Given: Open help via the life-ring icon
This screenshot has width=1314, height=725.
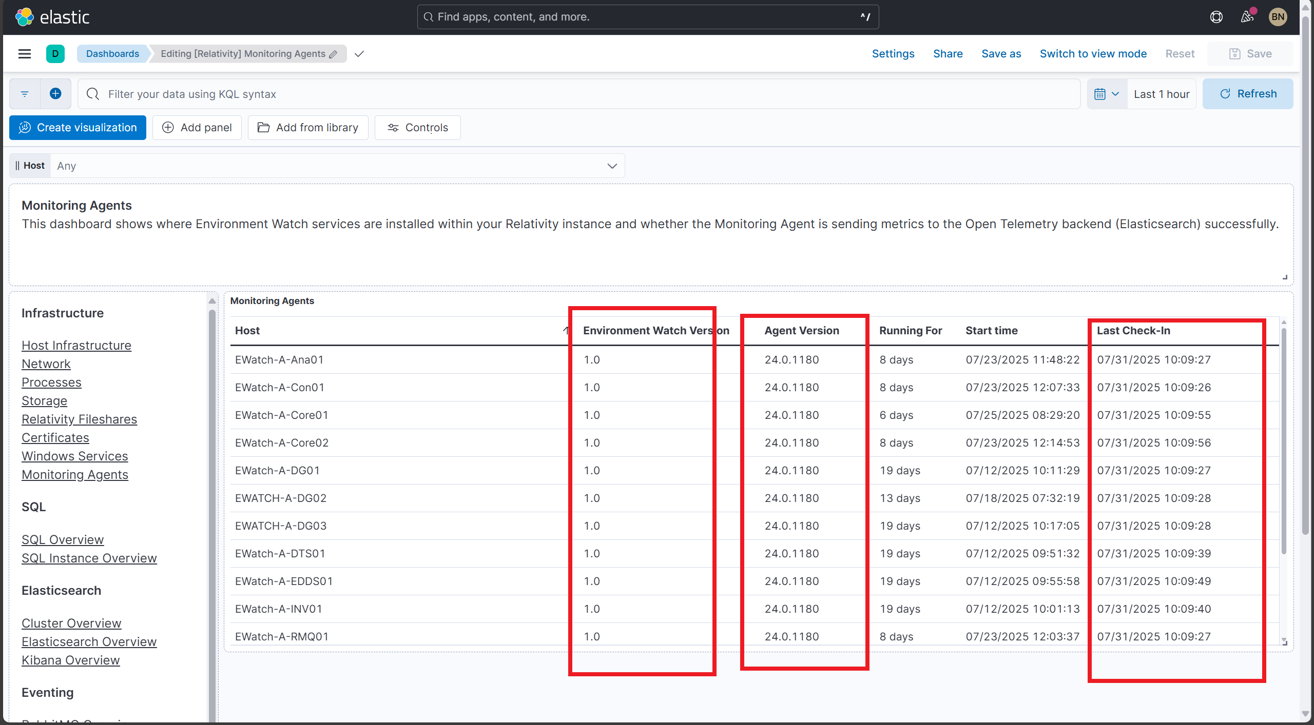Looking at the screenshot, I should click(1216, 16).
